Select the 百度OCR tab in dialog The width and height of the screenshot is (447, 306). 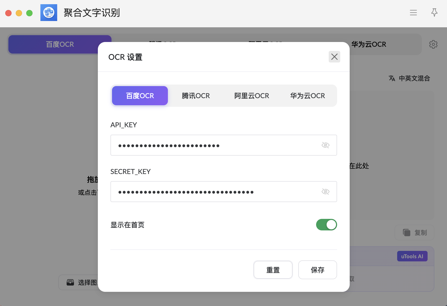click(140, 96)
